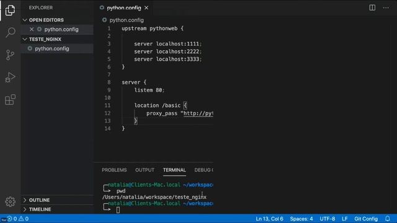Click line number 12 in gutter
397x223 pixels.
coord(107,113)
